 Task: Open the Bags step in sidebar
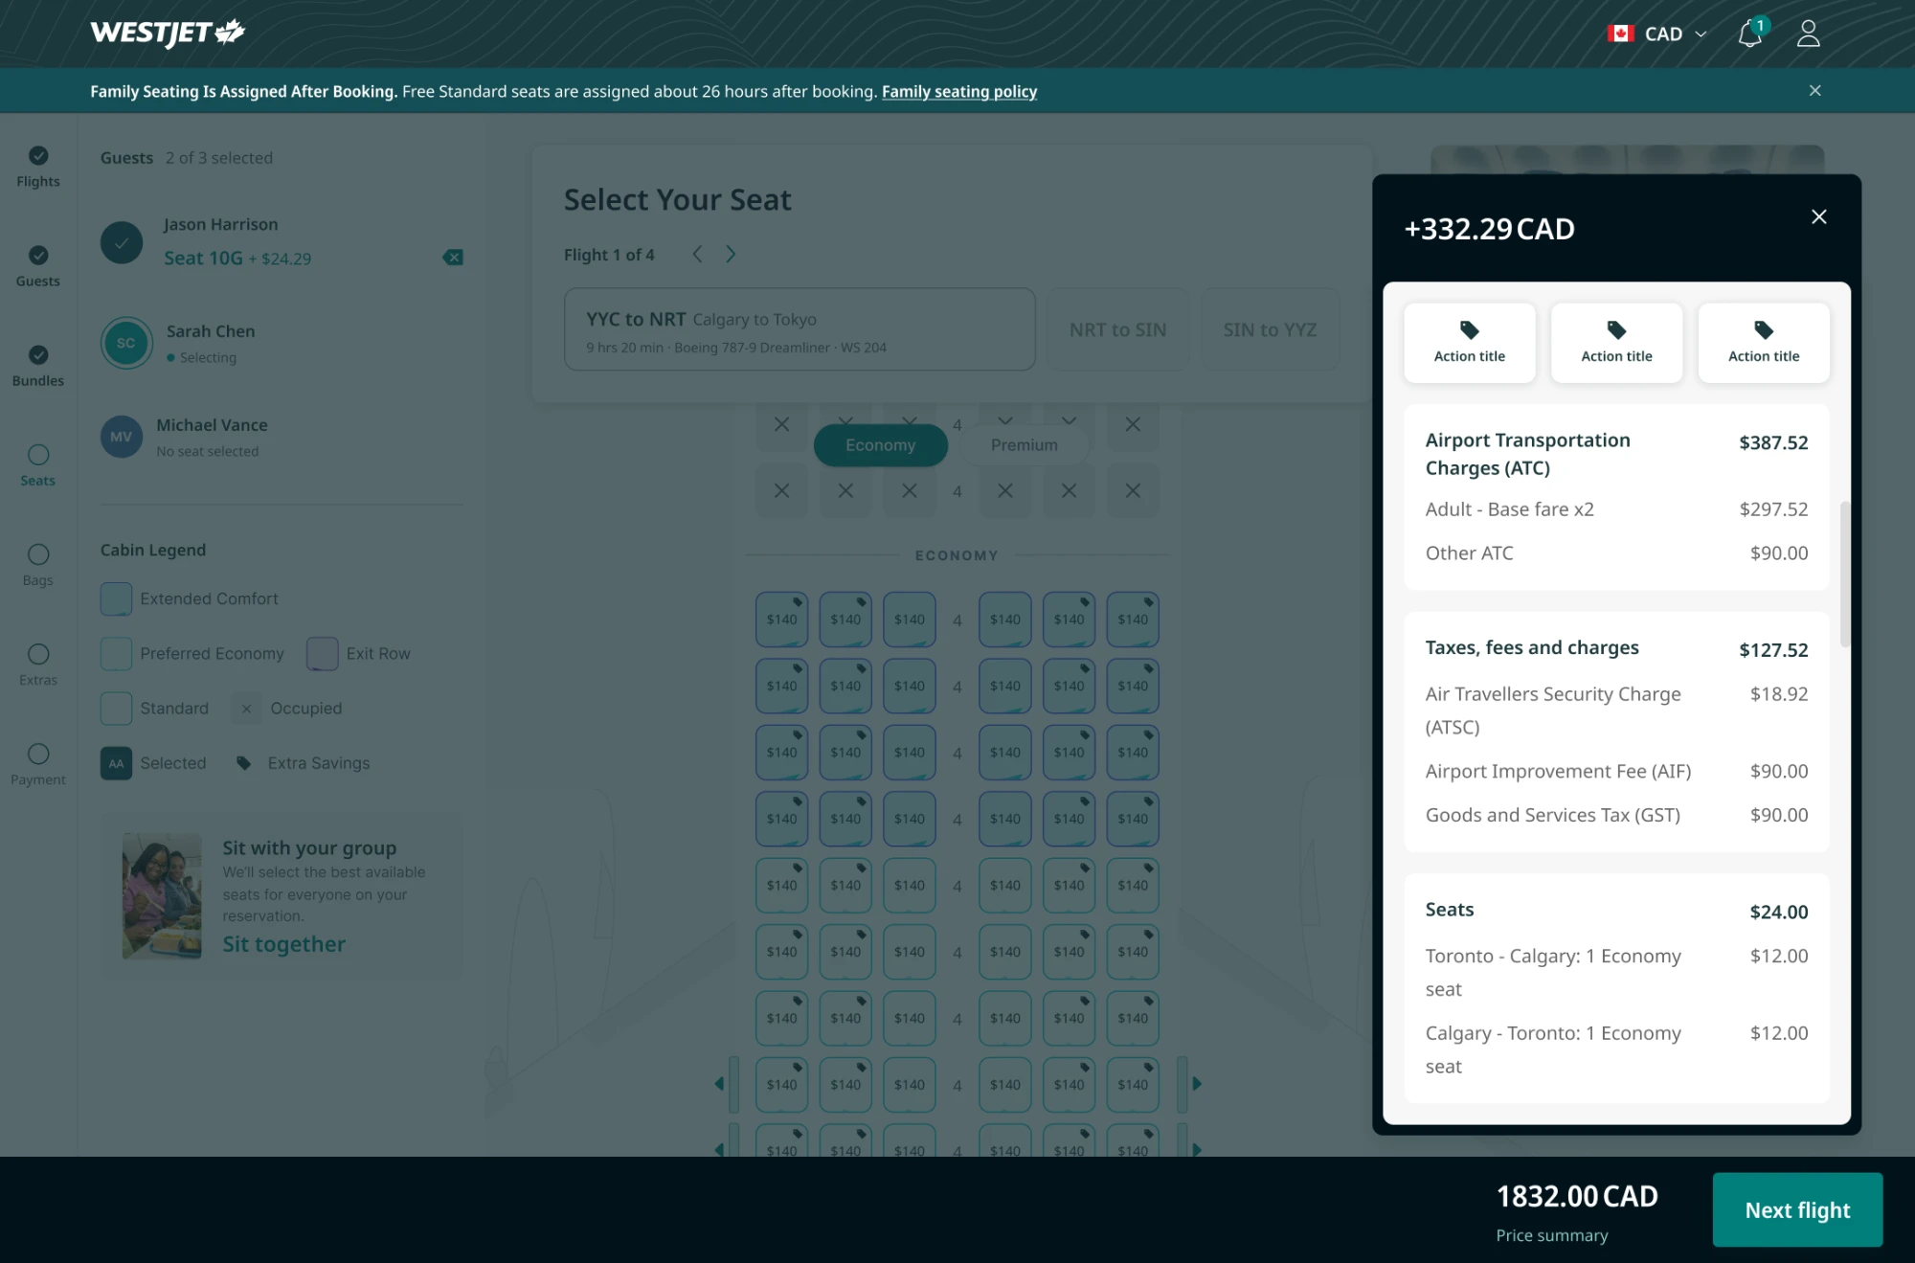(x=38, y=565)
